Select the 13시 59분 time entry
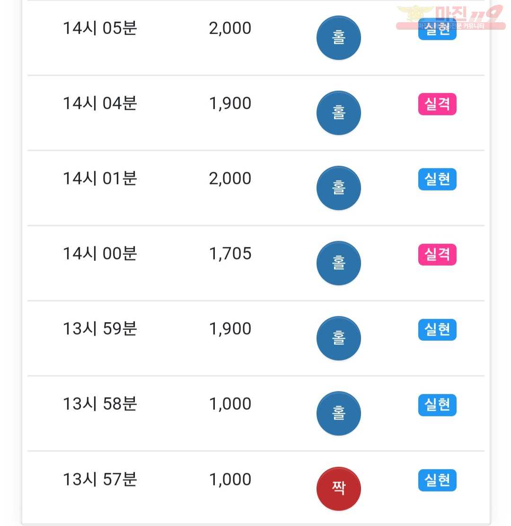 (x=100, y=328)
